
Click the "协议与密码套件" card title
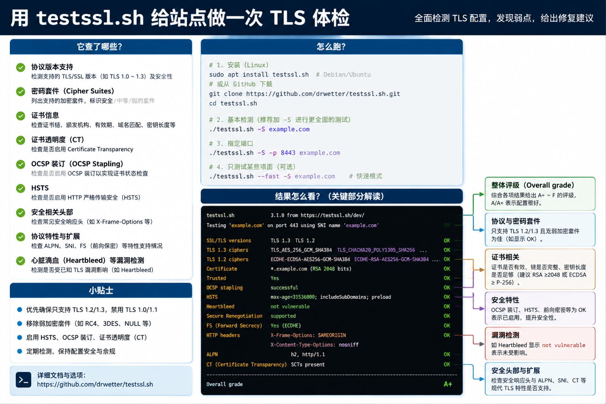click(516, 221)
